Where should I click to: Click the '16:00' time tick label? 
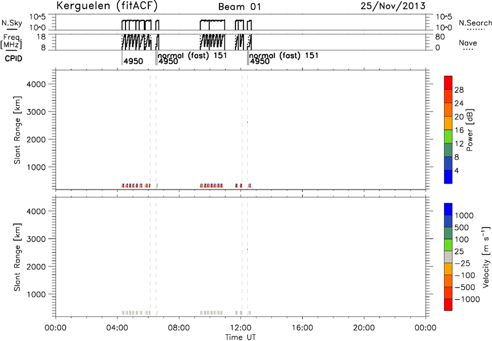302,328
